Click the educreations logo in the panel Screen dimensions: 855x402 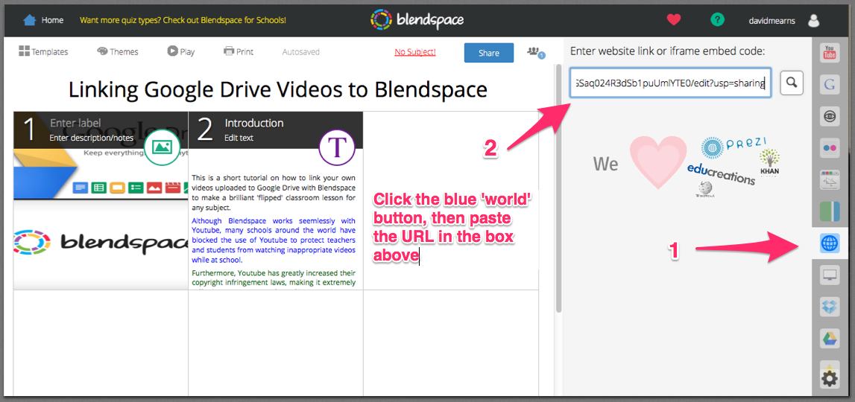tap(721, 173)
